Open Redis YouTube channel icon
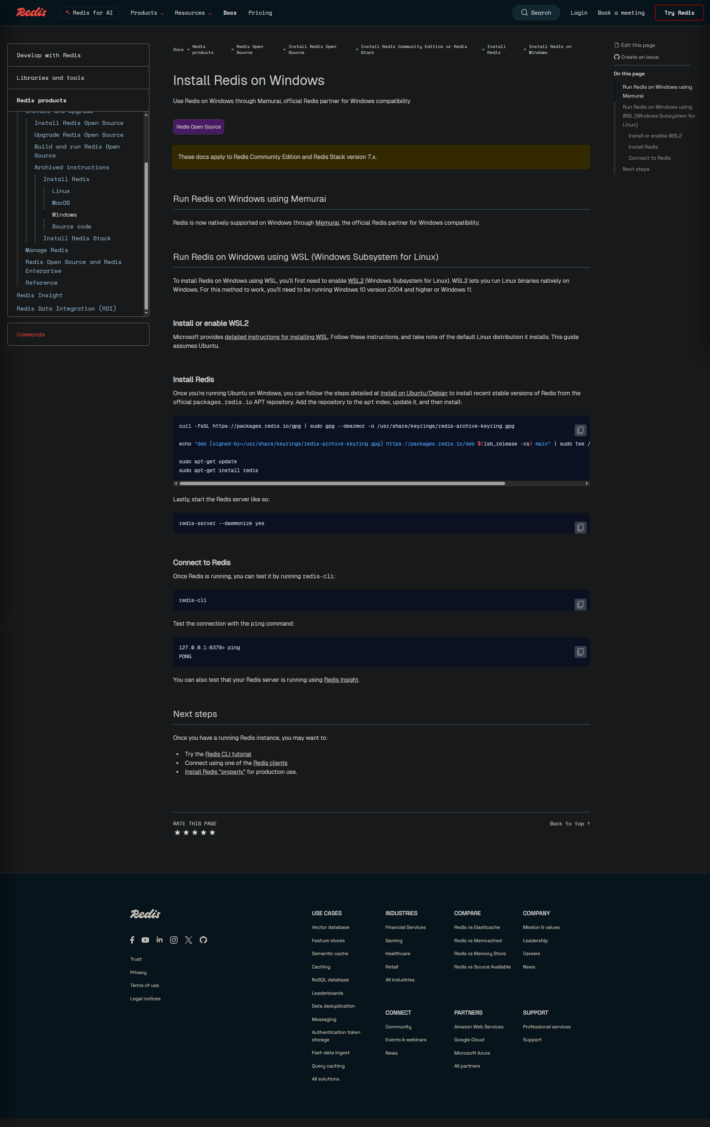The image size is (710, 1127). click(x=145, y=940)
